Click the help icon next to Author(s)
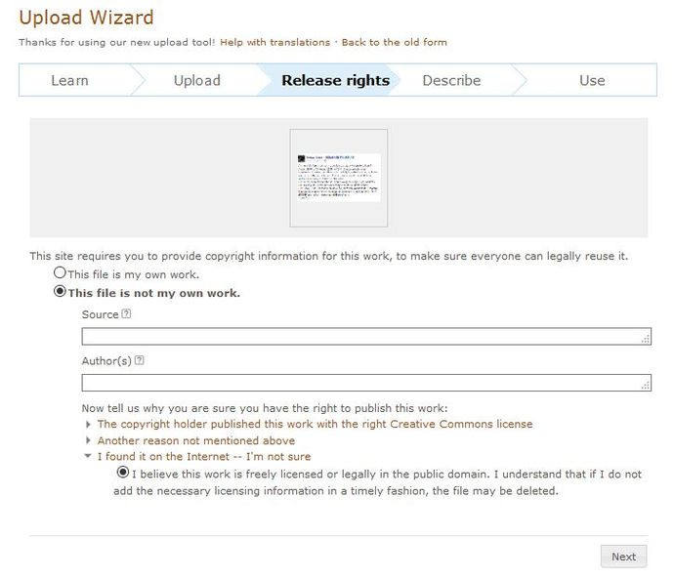This screenshot has width=674, height=579. pyautogui.click(x=140, y=360)
